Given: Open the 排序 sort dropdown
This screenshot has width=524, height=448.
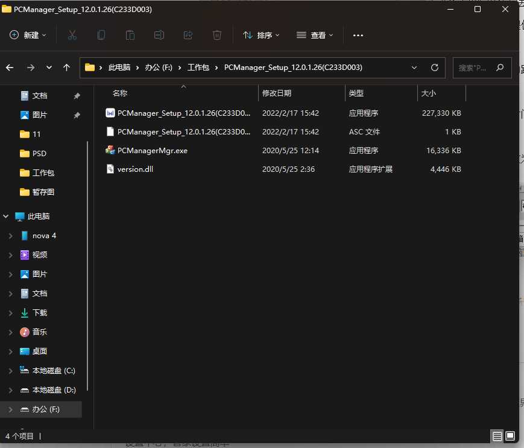Looking at the screenshot, I should click(261, 35).
